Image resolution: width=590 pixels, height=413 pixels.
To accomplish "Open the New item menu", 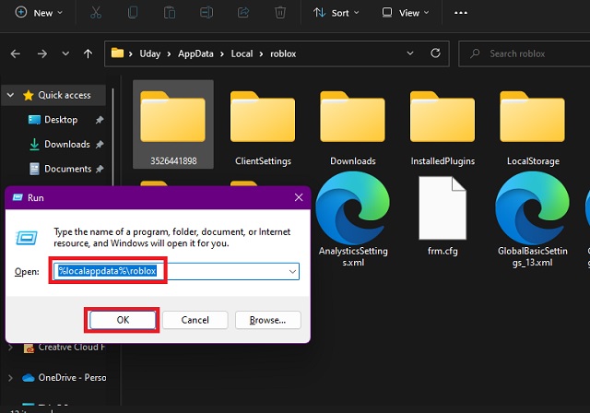I will tap(39, 13).
